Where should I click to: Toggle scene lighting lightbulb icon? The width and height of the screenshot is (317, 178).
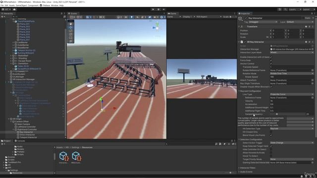(132, 17)
